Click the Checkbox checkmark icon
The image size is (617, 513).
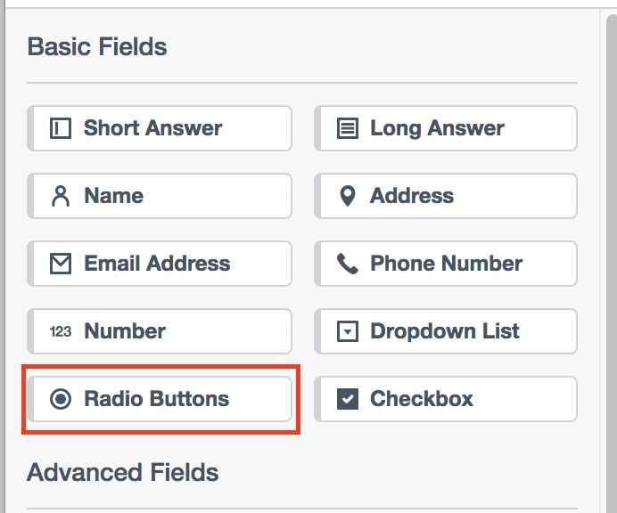[347, 399]
